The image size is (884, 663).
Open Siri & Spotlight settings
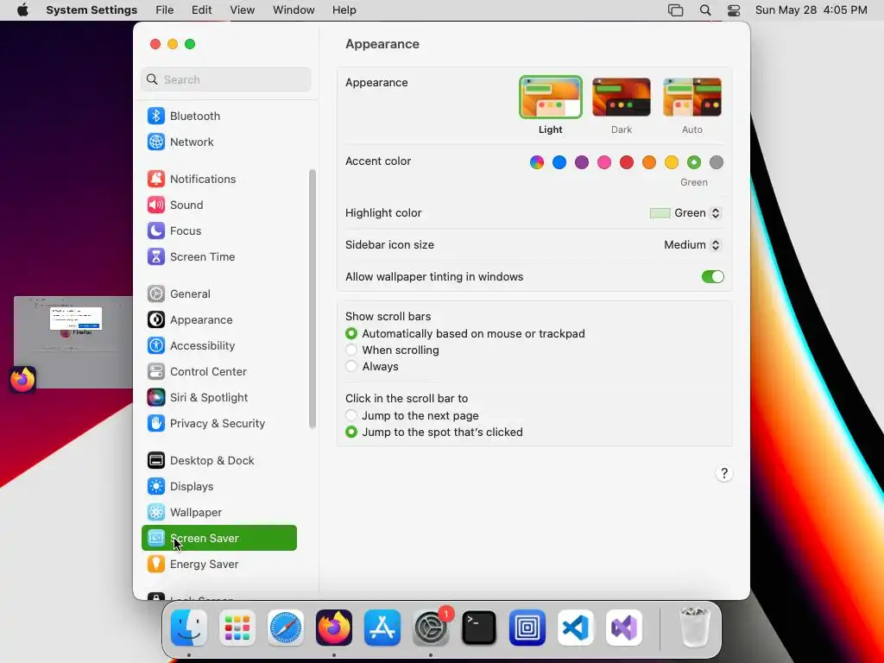tap(218, 397)
